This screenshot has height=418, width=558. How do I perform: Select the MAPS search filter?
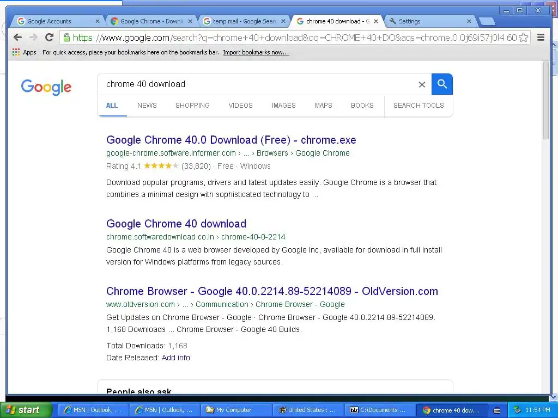point(324,106)
